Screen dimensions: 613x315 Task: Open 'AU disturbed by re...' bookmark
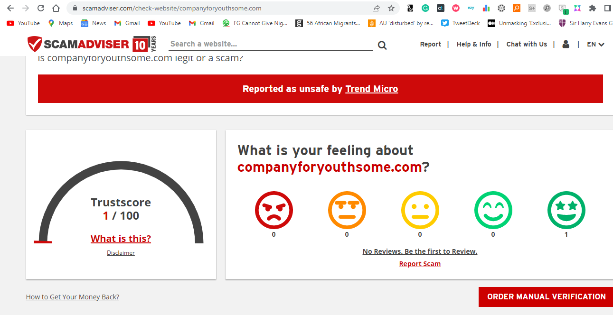point(401,23)
